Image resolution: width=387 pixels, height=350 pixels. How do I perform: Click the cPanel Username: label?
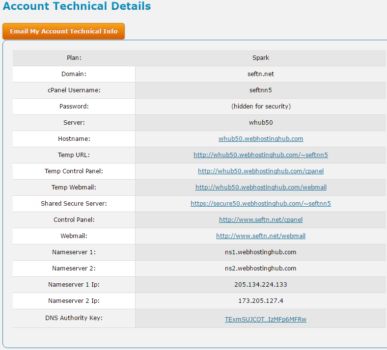[x=74, y=90]
